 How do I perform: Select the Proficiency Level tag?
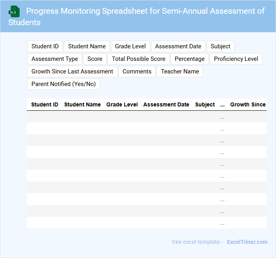click(x=236, y=59)
